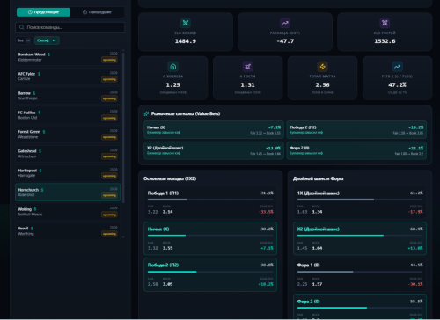Open the Gateshead vs Altrincham match
Image resolution: width=440 pixels, height=320 pixels.
(68, 154)
